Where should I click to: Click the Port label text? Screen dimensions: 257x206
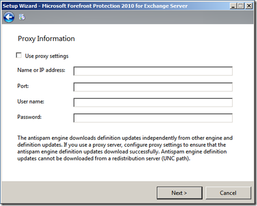[23, 86]
